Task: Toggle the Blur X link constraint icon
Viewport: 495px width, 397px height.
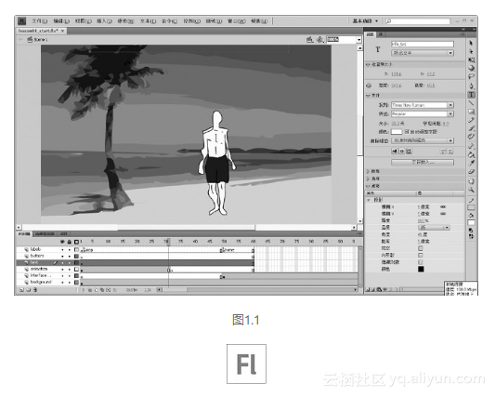Action: pos(443,206)
